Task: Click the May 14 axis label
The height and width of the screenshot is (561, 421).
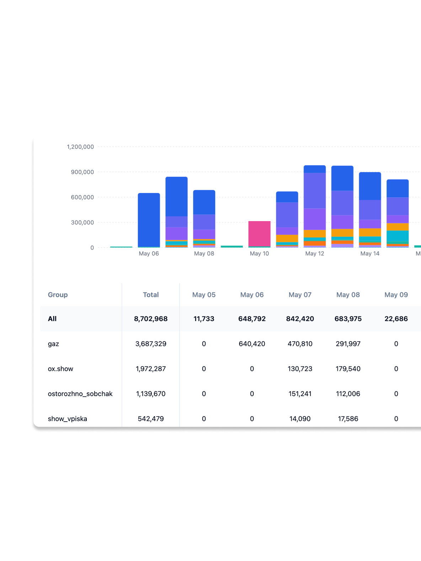Action: (x=370, y=253)
